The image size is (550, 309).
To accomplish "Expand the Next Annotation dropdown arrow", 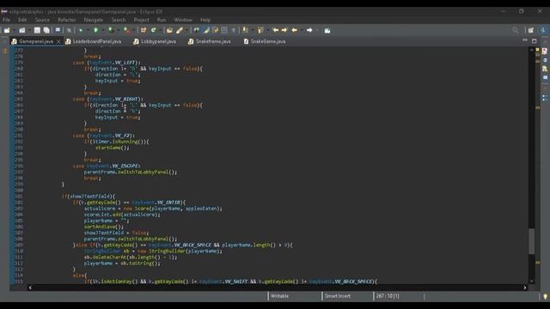I will coord(252,31).
